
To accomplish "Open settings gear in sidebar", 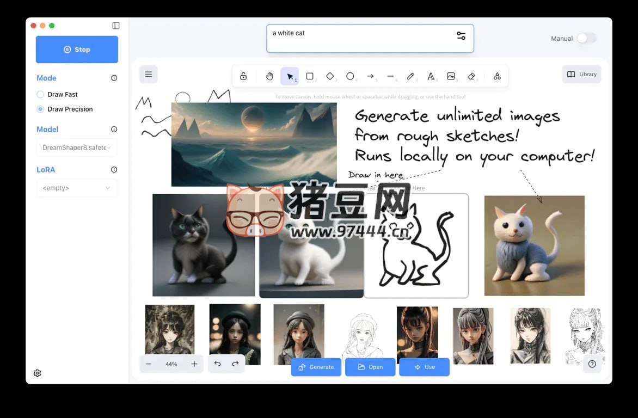I will click(38, 373).
